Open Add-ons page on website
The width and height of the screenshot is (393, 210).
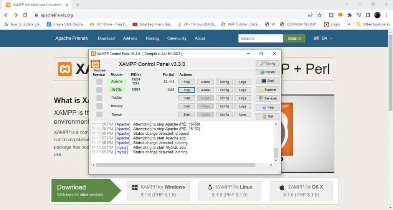130,38
